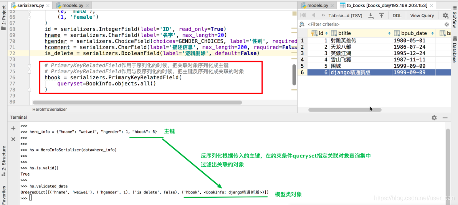Open the DDL view button
Image resolution: width=458 pixels, height=205 pixels.
pyautogui.click(x=397, y=16)
